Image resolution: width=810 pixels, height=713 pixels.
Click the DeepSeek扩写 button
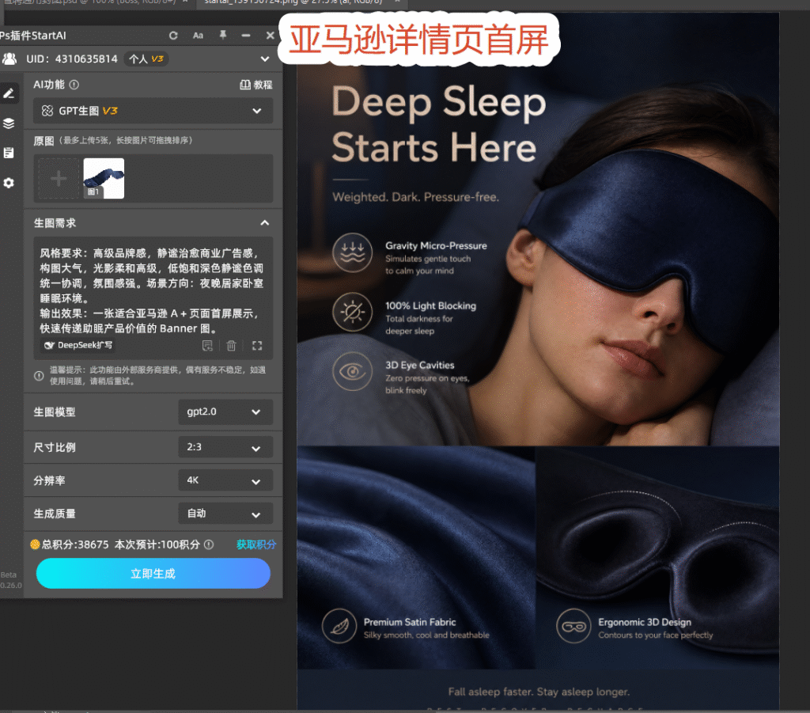click(x=78, y=345)
